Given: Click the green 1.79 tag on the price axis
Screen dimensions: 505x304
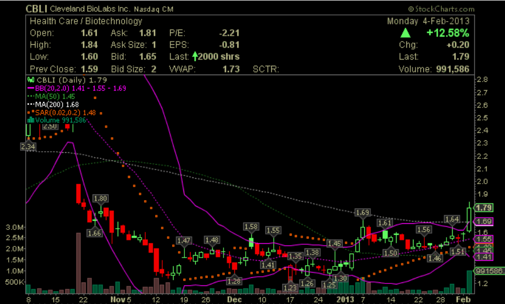Looking at the screenshot, I should [484, 208].
